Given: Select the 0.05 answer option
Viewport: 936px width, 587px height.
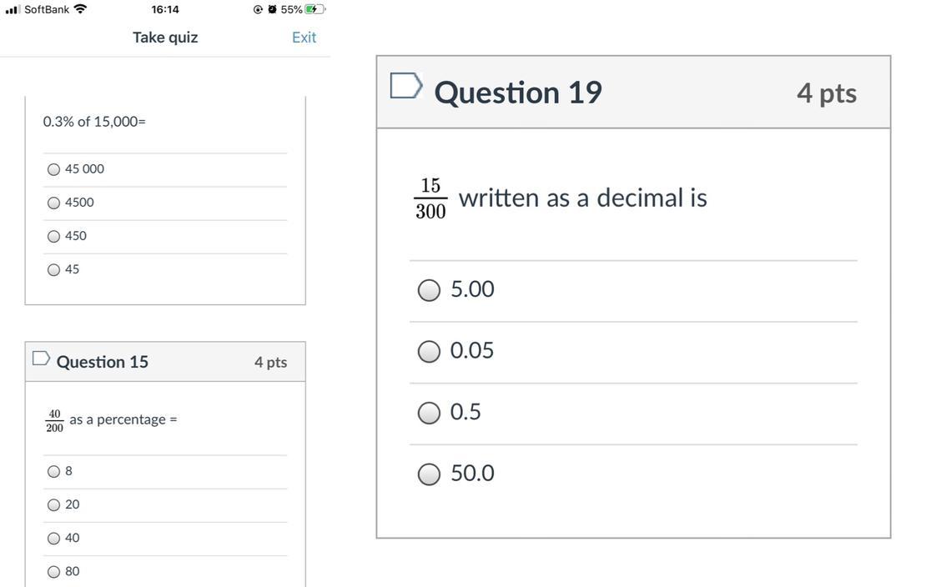Looking at the screenshot, I should [429, 352].
